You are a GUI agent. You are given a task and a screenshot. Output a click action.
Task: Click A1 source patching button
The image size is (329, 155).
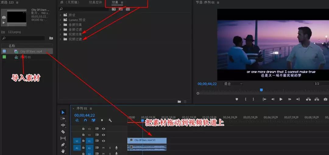(77, 148)
